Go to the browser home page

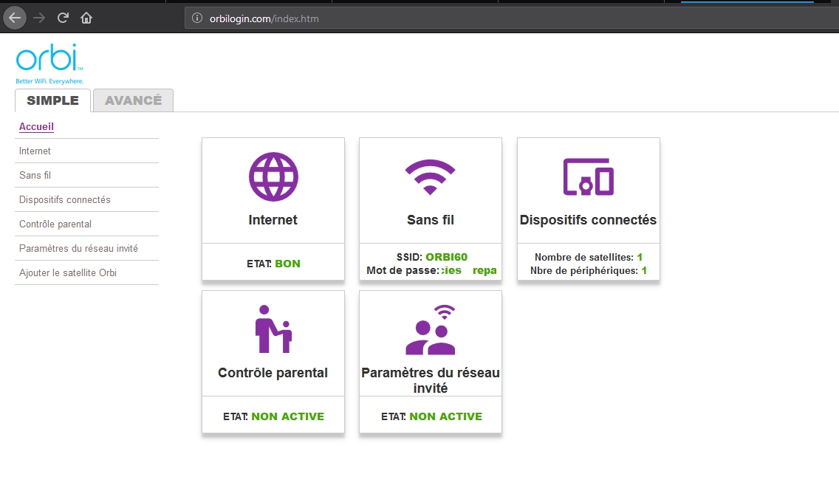[86, 18]
